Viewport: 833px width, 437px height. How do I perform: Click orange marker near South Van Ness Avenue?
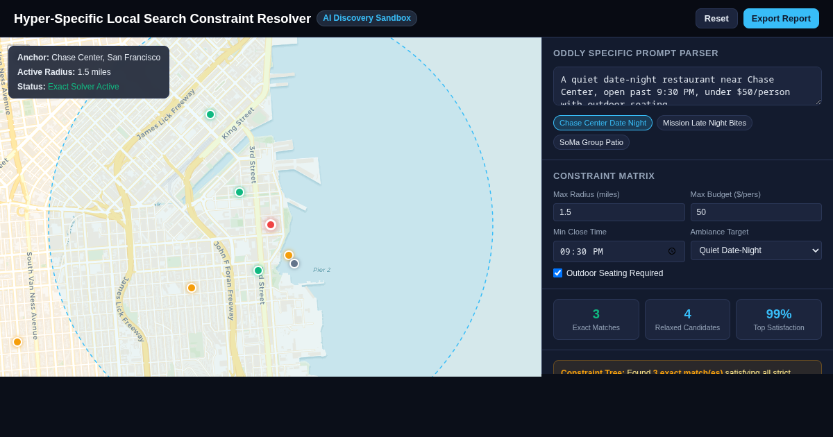(17, 342)
